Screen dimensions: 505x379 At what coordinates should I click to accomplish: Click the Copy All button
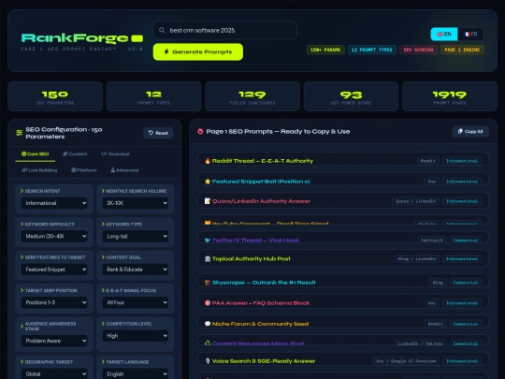coord(470,132)
